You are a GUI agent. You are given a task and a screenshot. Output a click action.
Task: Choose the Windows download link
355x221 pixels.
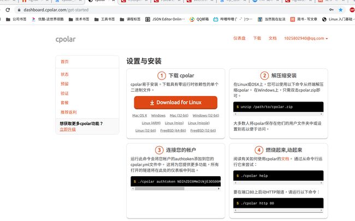point(158,115)
